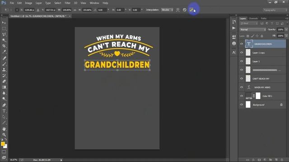Toggle lock all padlock icon
Screen dimensions: 289x162
[x=262, y=36]
